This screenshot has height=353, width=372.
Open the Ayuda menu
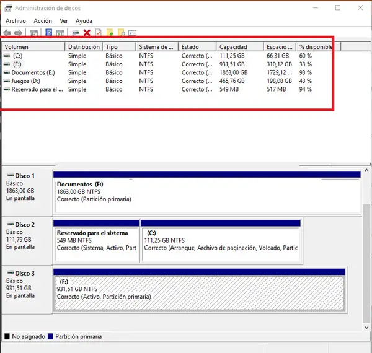point(84,21)
